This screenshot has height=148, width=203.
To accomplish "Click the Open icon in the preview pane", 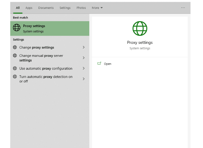I will 99,64.
